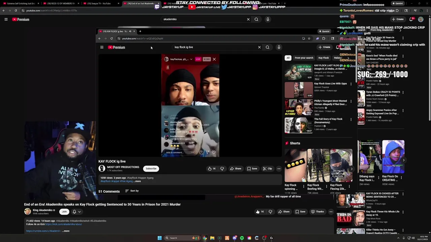Screen dimensions: 431x242
Task: Open options for "Tyran Stokes CRAZY 52 POINTS" video
Action: click(403, 92)
